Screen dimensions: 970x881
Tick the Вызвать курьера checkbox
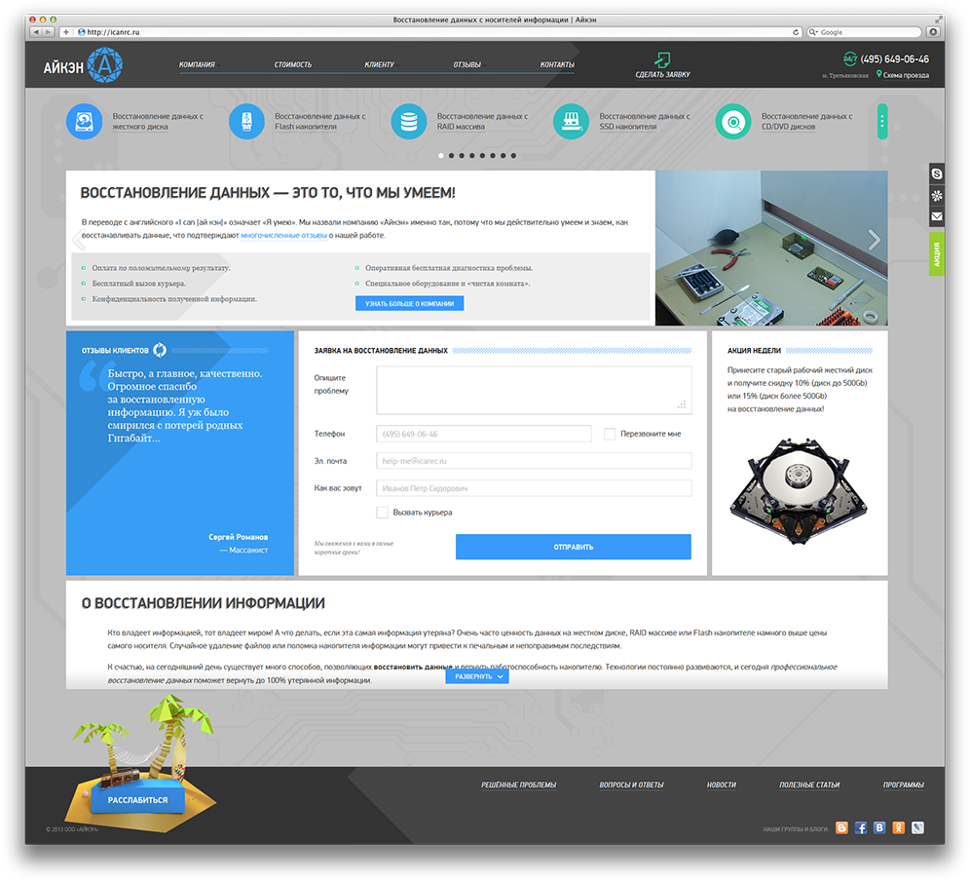point(383,512)
